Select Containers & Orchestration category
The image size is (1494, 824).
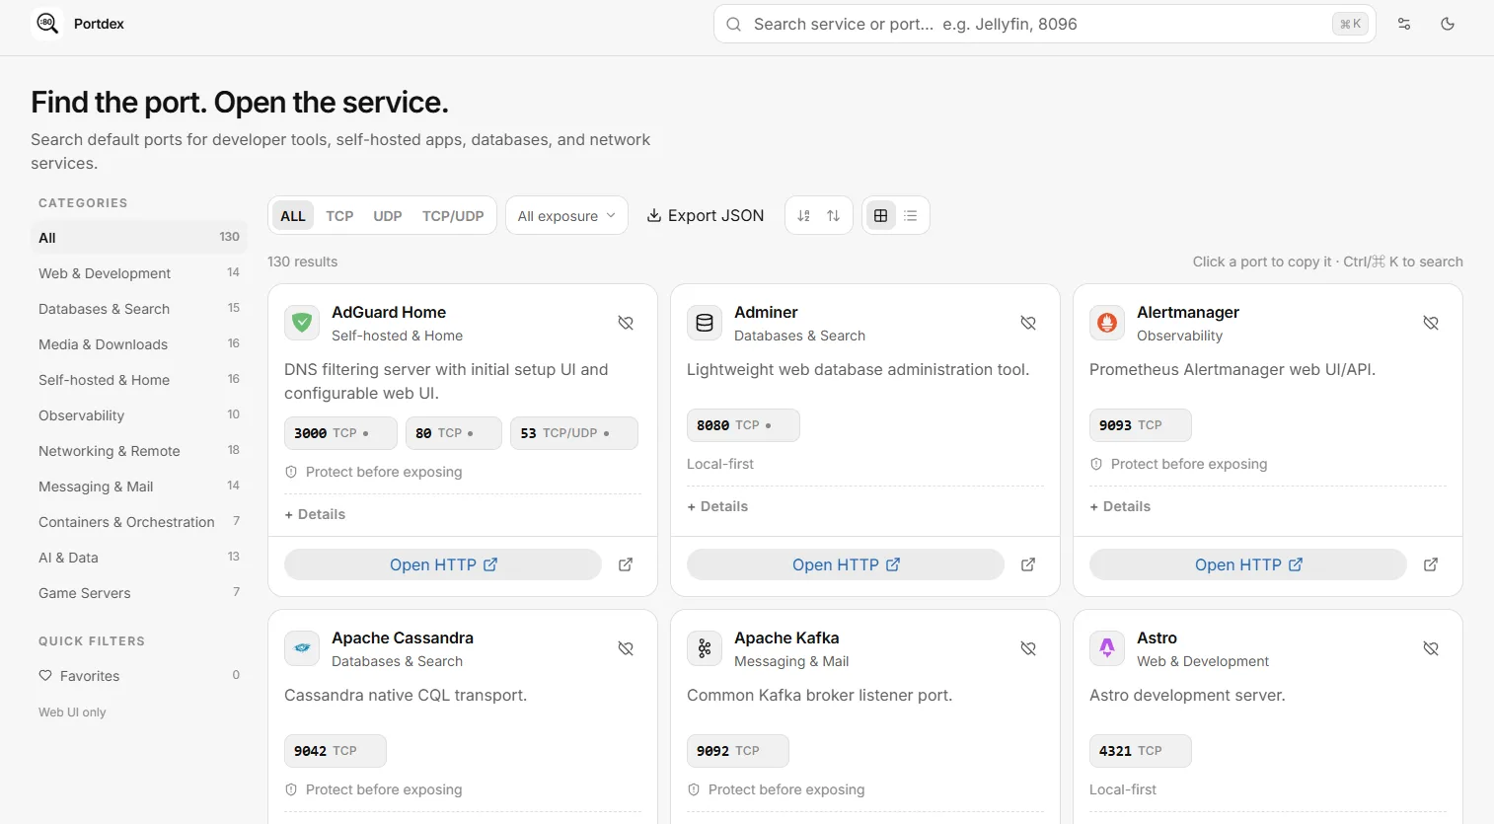[x=138, y=522]
